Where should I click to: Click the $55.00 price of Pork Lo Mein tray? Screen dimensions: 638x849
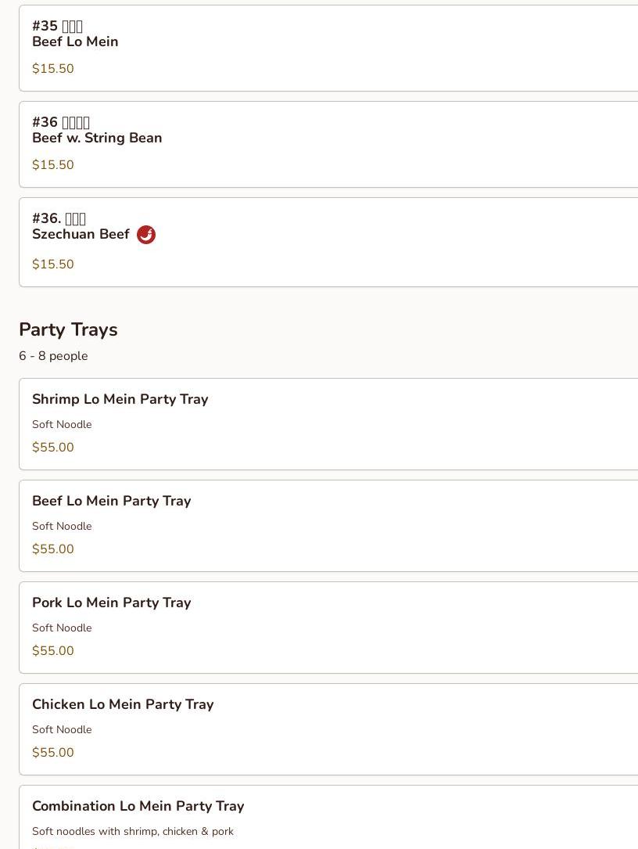[x=53, y=651]
